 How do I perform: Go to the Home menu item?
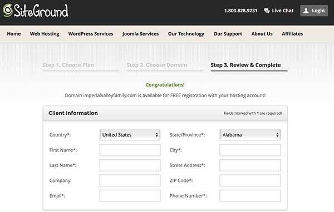point(14,34)
